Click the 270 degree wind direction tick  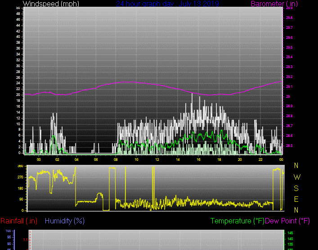pos(20,177)
